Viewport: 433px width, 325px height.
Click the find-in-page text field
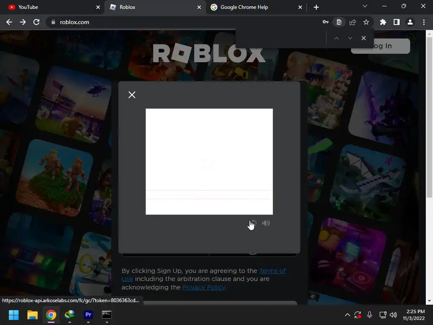(281, 38)
